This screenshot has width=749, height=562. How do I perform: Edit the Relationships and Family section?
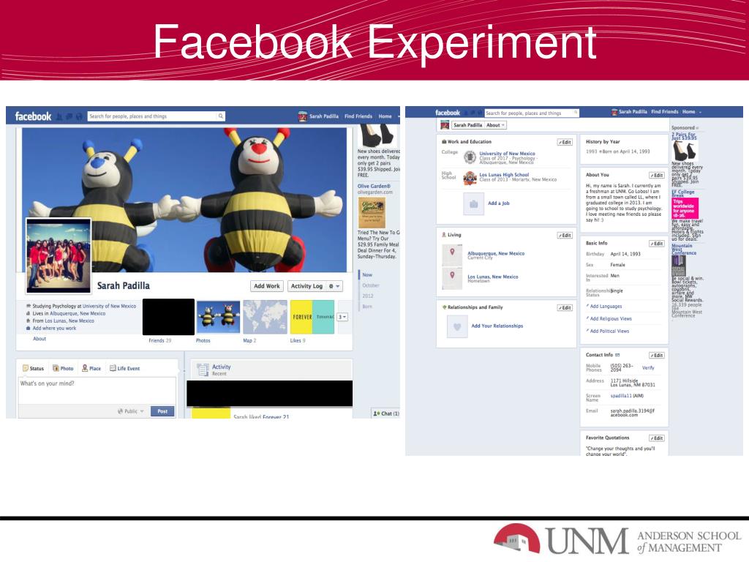pyautogui.click(x=565, y=308)
